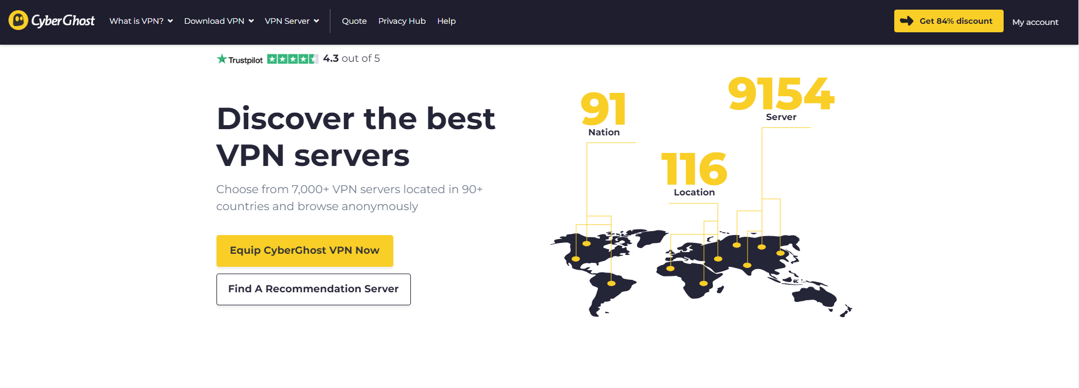Click the CyberGhost ghost logo icon

coord(18,20)
